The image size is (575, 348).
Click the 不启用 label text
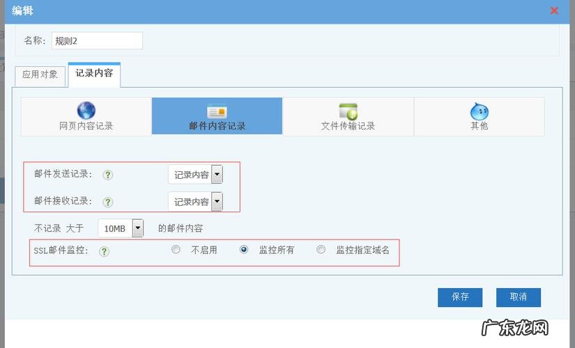coord(204,250)
